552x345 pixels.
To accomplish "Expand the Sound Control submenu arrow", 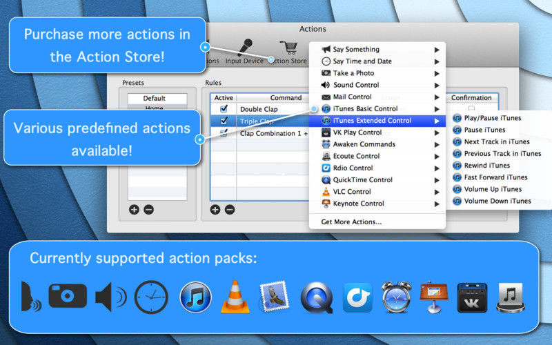I will pos(437,86).
